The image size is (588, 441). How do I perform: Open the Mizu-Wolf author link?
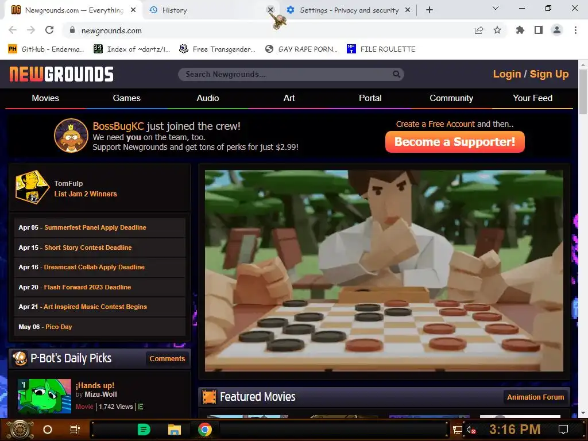[101, 394]
